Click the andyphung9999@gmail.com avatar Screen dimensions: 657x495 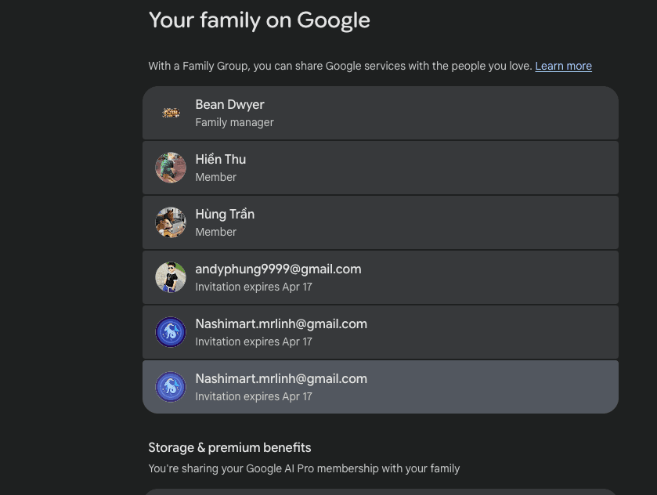coord(171,277)
